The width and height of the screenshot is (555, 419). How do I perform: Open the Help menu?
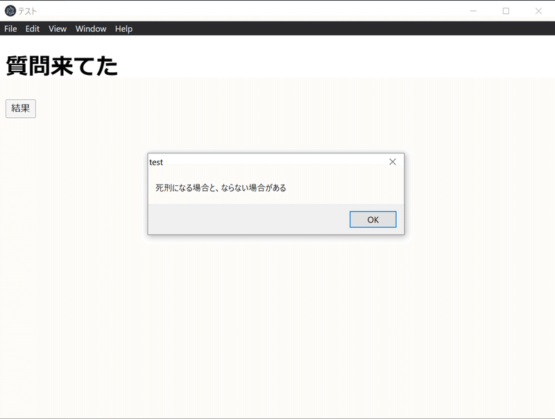point(123,28)
